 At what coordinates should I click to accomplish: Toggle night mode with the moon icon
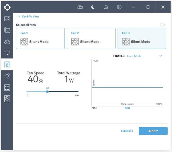93,7
